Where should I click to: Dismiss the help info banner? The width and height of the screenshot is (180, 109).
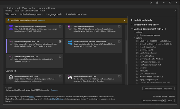point(124,20)
